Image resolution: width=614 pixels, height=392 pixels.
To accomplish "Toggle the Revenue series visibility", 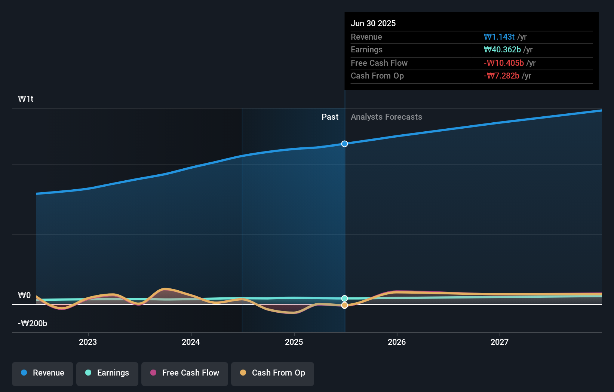I will (x=42, y=373).
